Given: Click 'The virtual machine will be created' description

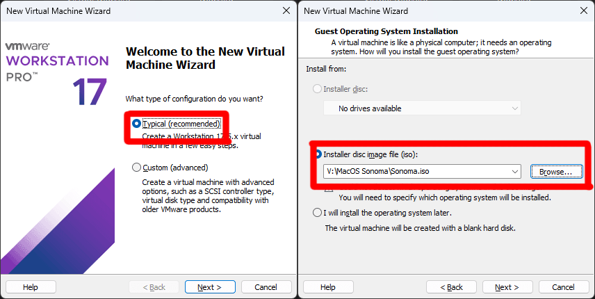Looking at the screenshot, I should point(421,228).
